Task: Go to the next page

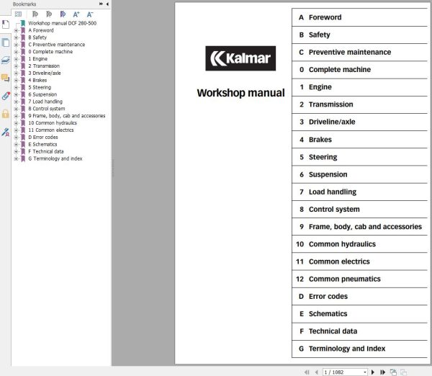Action: (373, 372)
